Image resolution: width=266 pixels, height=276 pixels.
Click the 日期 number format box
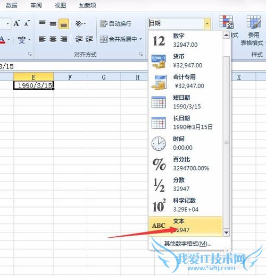point(176,23)
